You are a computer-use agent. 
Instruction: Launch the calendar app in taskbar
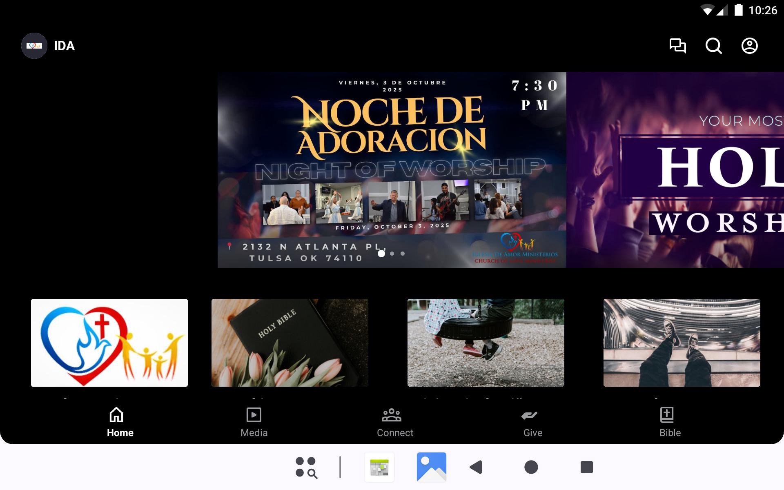point(379,467)
